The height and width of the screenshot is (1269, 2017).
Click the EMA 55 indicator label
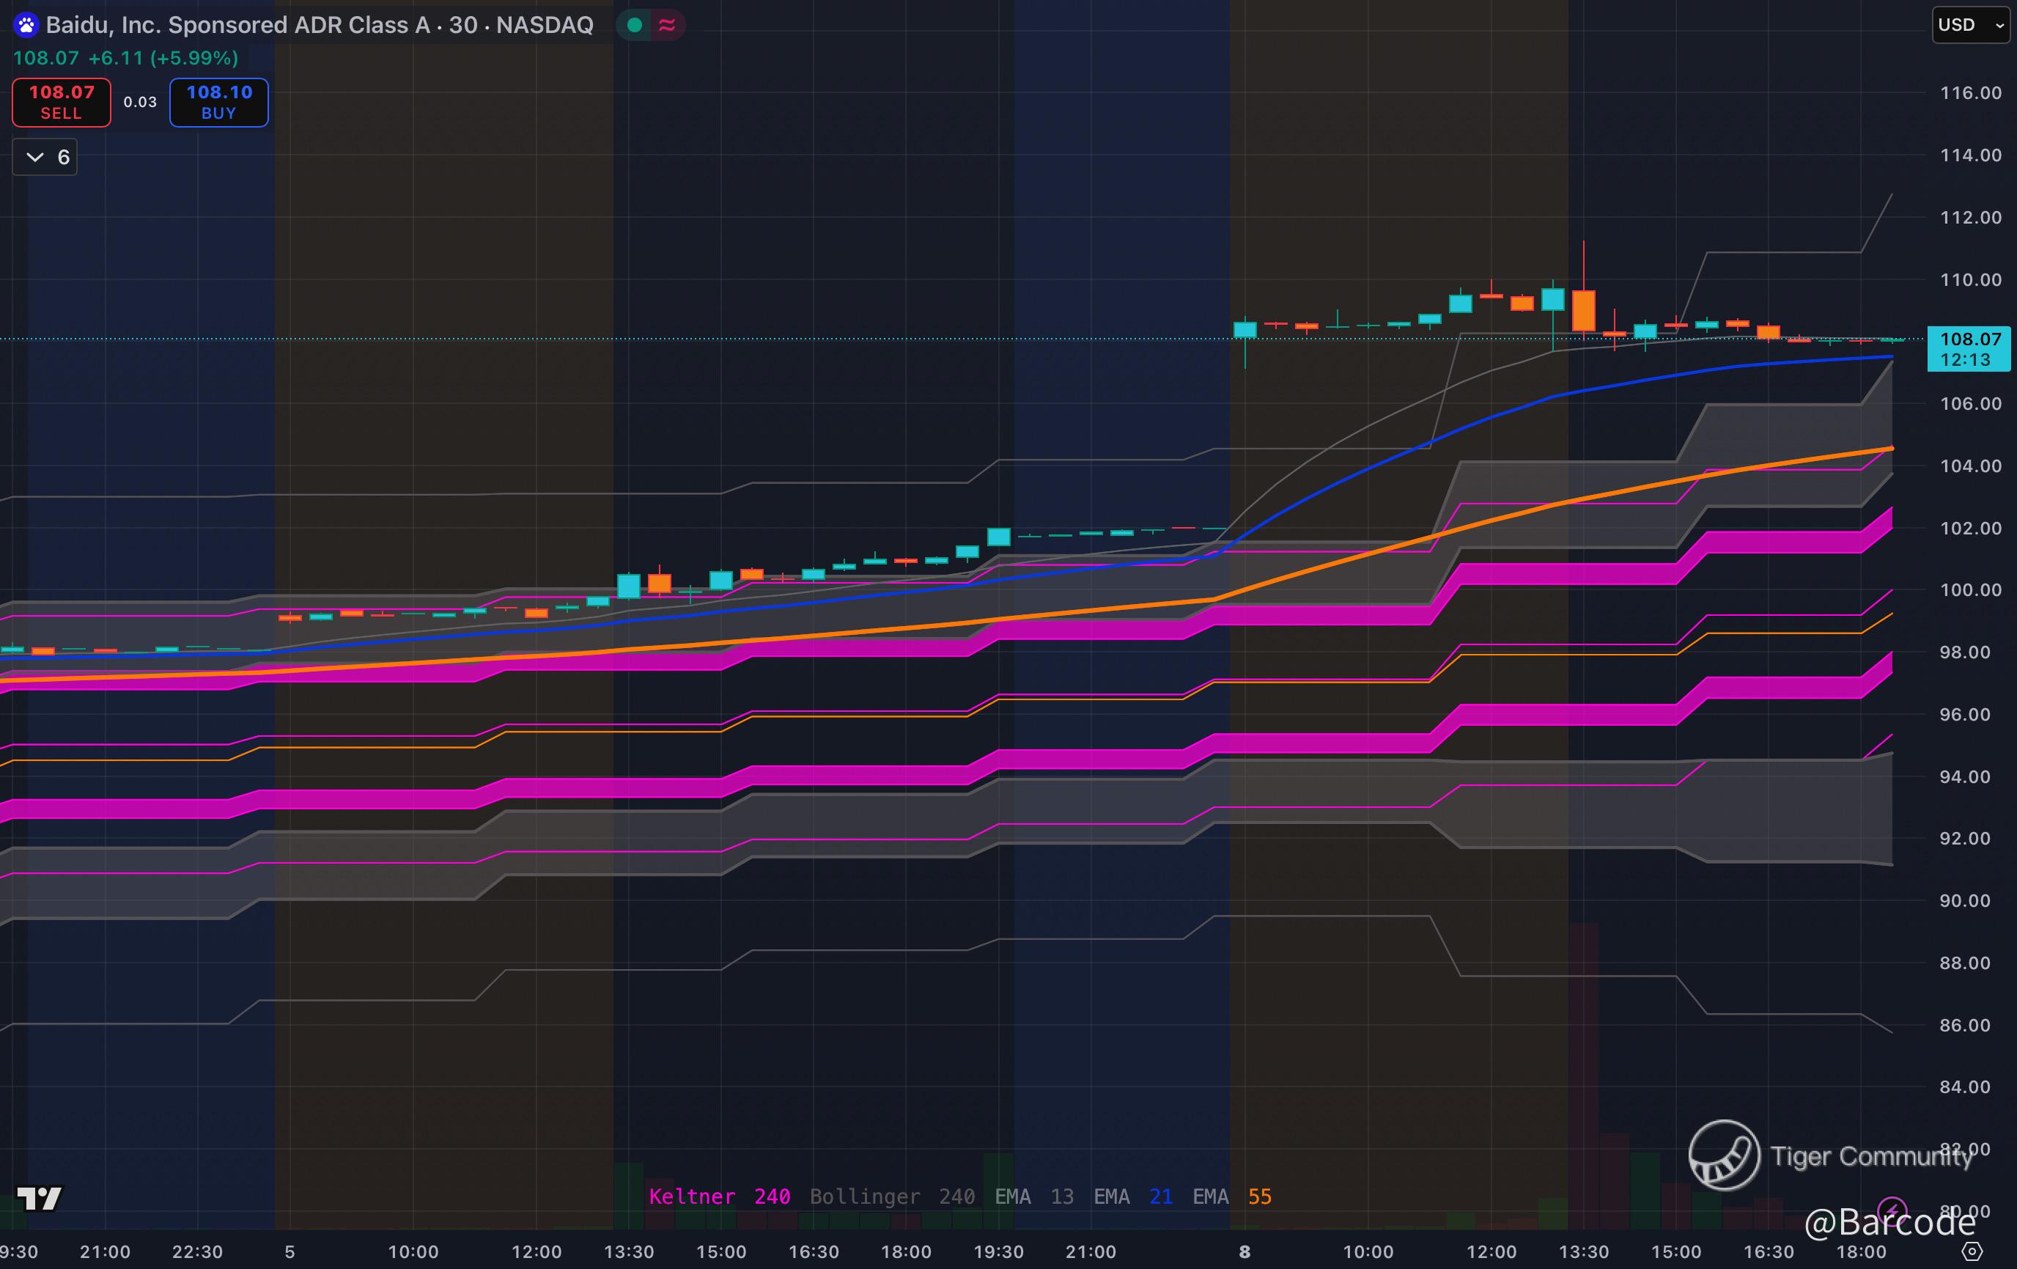[1231, 1196]
